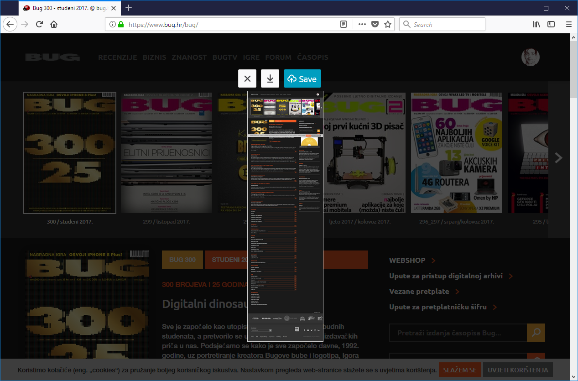The width and height of the screenshot is (578, 381).
Task: Navigate to BUGTV
Action: pos(225,57)
